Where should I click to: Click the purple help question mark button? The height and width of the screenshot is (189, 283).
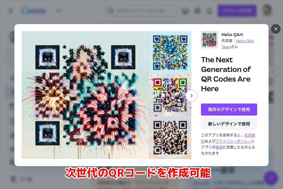[271, 178]
